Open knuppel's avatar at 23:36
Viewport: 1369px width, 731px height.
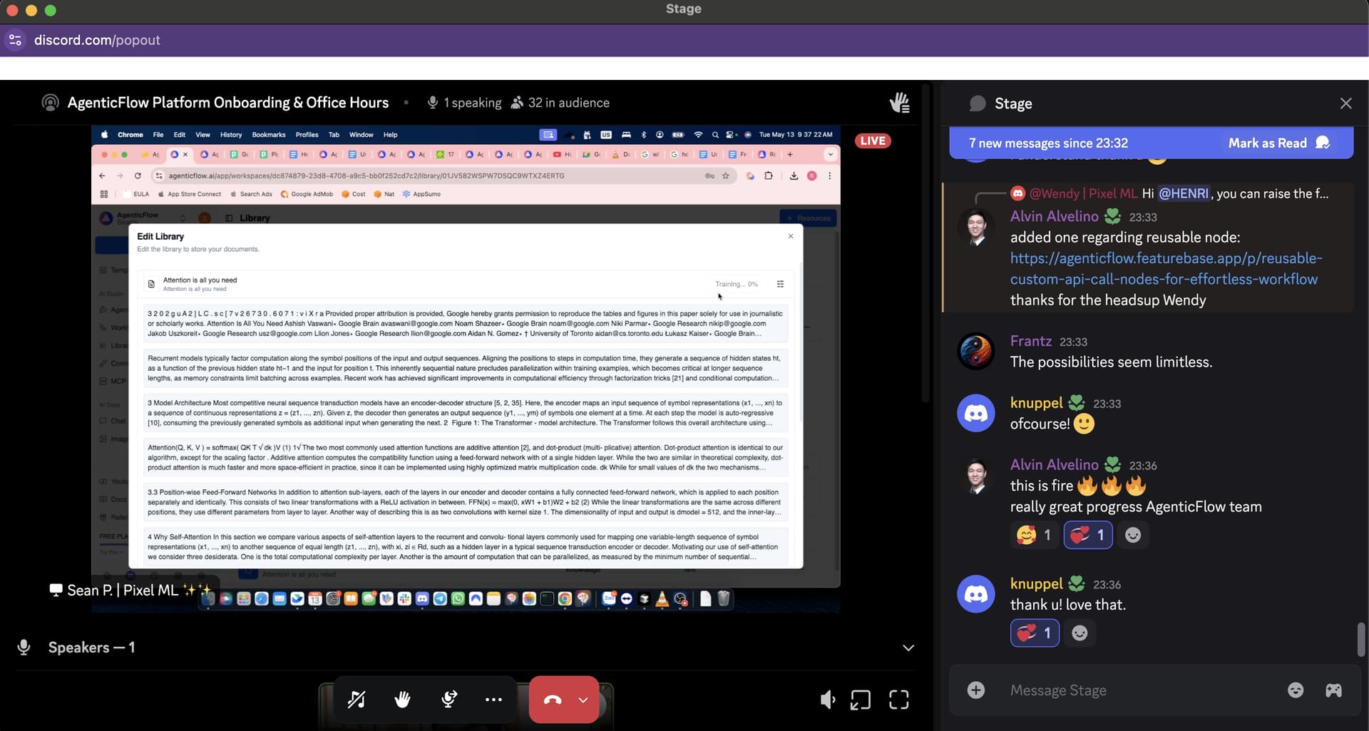(x=975, y=594)
